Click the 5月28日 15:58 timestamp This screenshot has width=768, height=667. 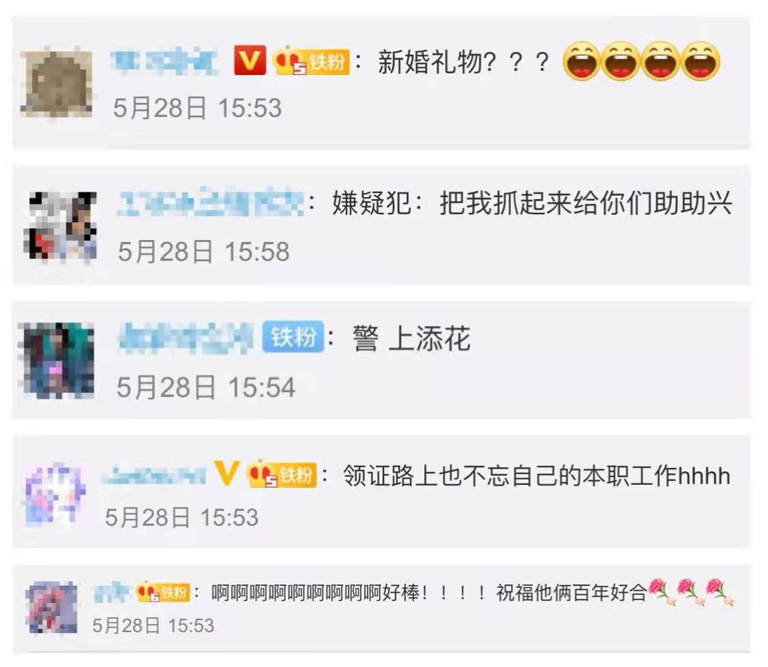[x=204, y=251]
